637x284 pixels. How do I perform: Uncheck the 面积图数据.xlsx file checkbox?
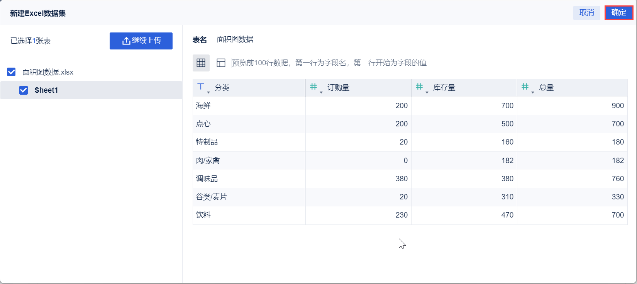pyautogui.click(x=12, y=72)
